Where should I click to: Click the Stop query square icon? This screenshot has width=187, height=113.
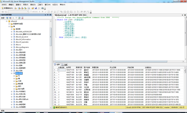[x=43, y=12]
